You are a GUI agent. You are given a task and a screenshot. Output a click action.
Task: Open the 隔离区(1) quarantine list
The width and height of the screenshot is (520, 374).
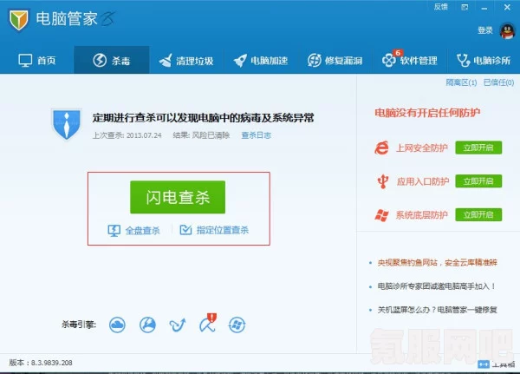461,82
